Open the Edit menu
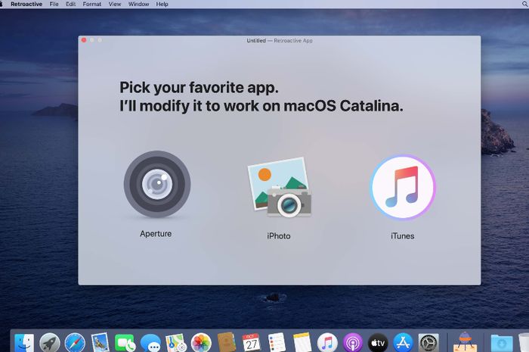Image resolution: width=529 pixels, height=352 pixels. coord(70,5)
